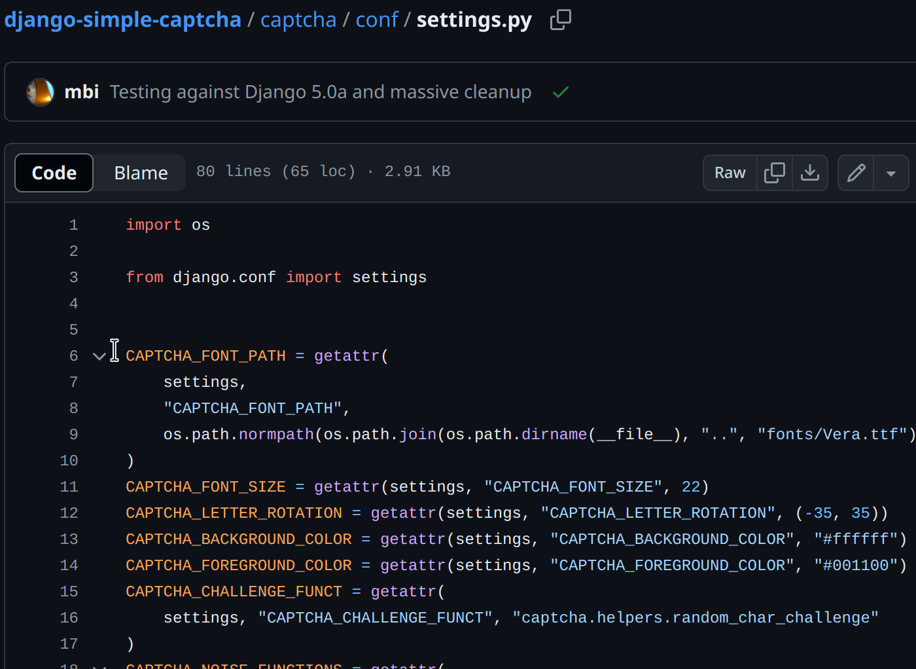916x669 pixels.
Task: Click the green commit status checkmark
Action: tap(561, 92)
